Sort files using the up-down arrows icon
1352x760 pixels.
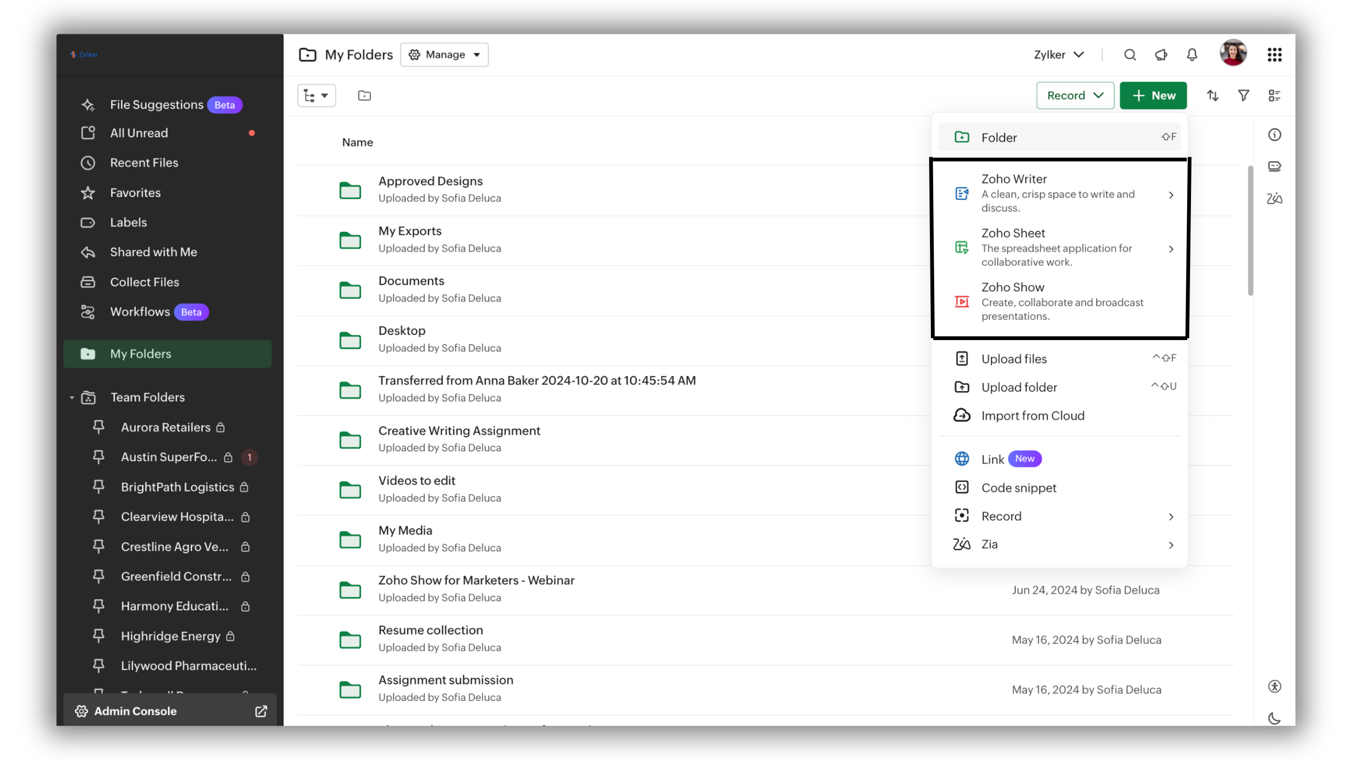click(x=1213, y=95)
